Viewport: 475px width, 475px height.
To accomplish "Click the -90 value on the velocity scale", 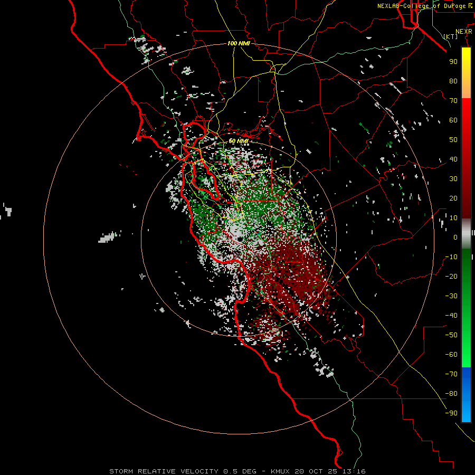I will coord(451,413).
